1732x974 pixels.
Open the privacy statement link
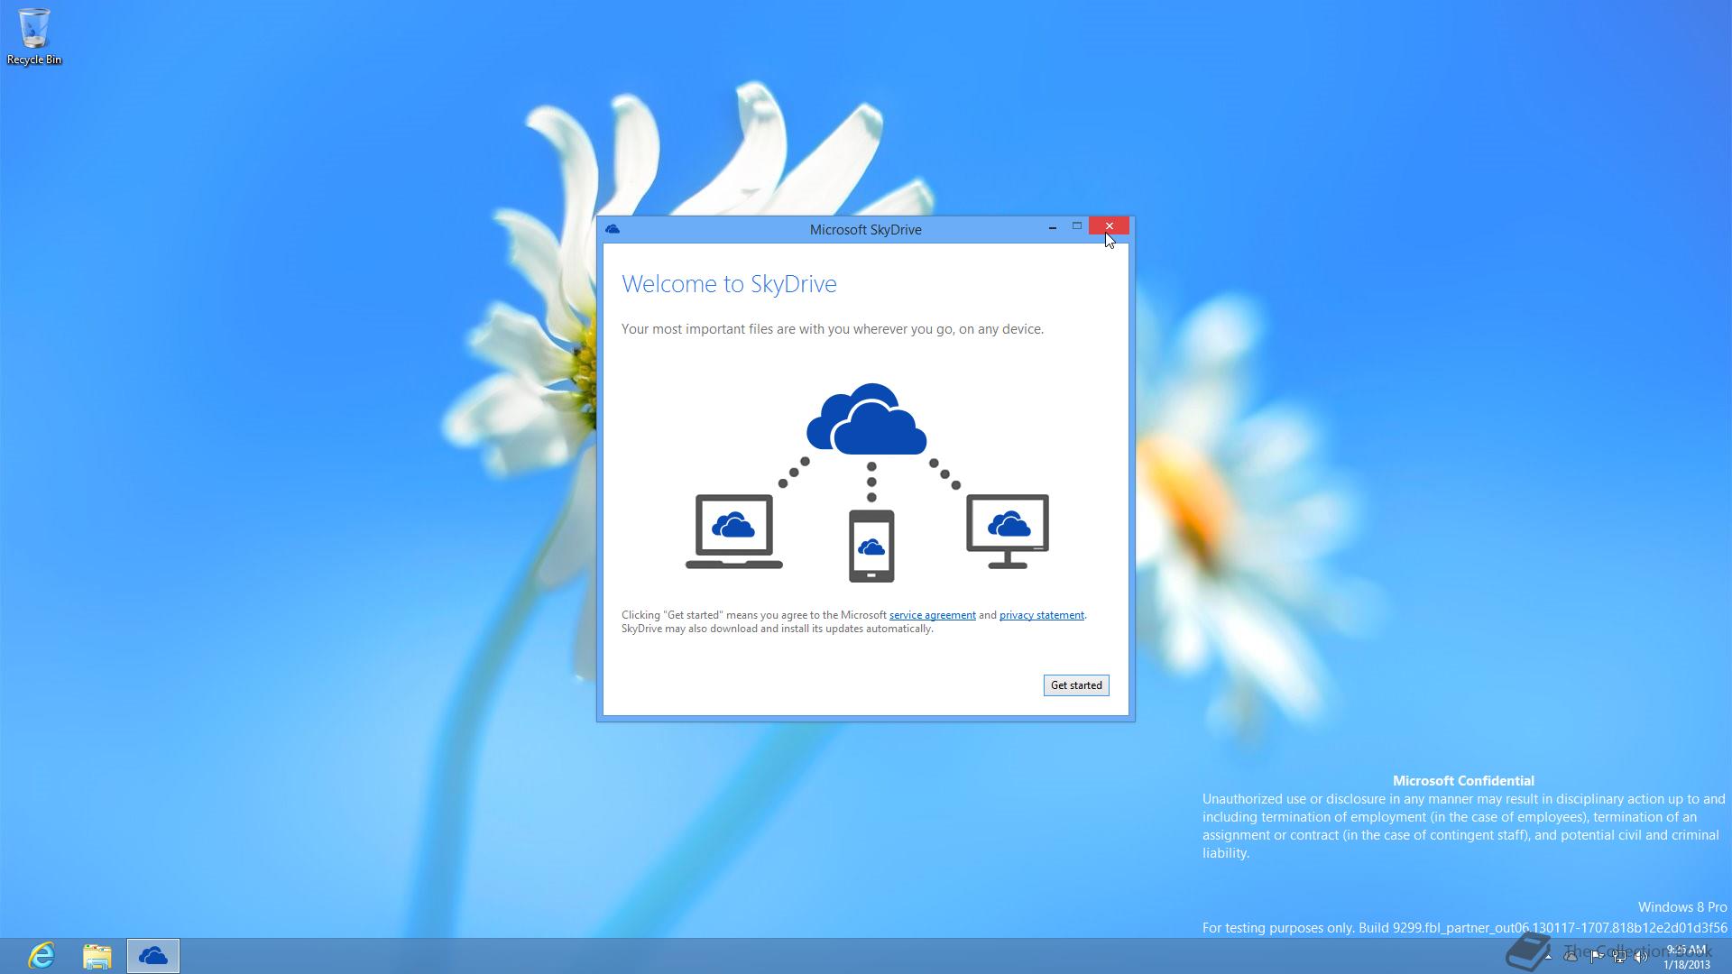[x=1041, y=615]
